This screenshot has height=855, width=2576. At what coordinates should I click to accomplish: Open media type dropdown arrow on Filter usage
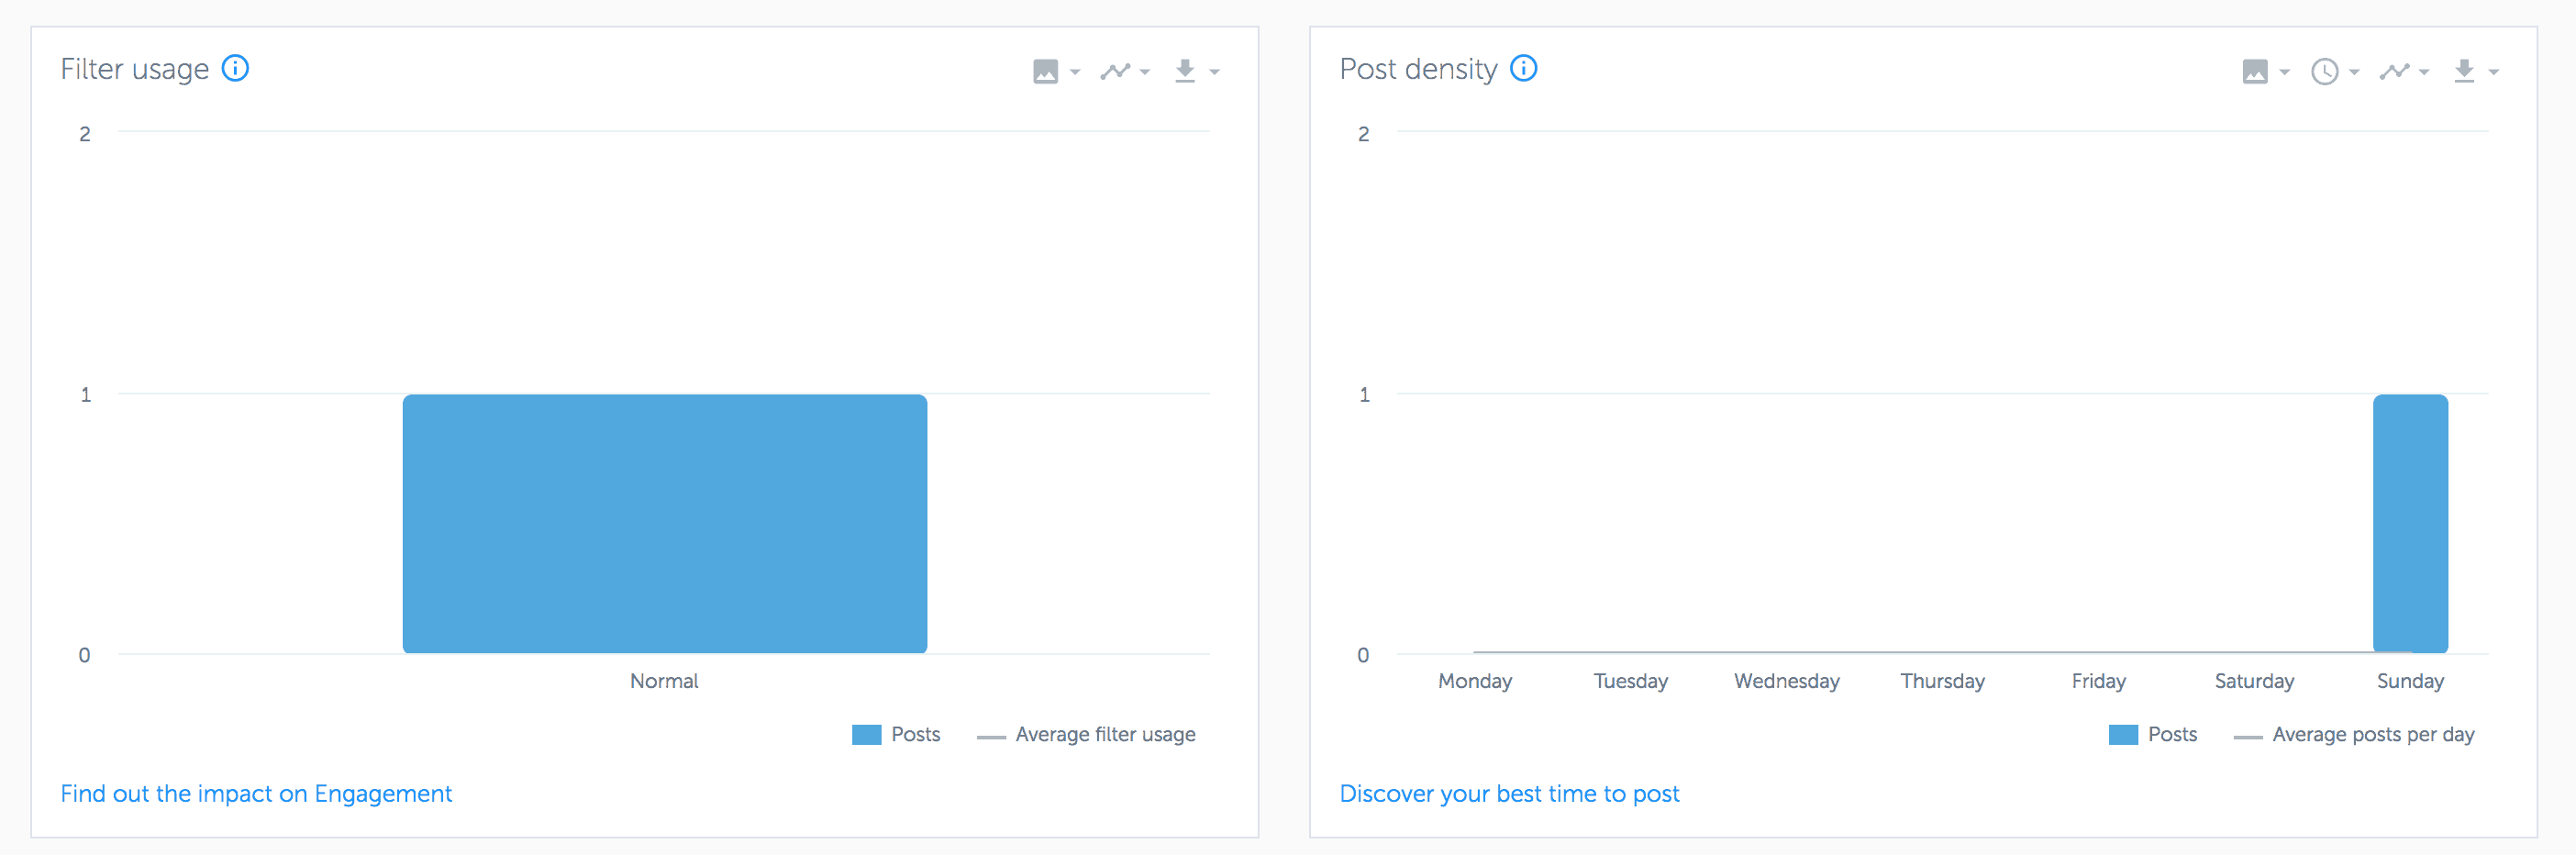pyautogui.click(x=1073, y=72)
